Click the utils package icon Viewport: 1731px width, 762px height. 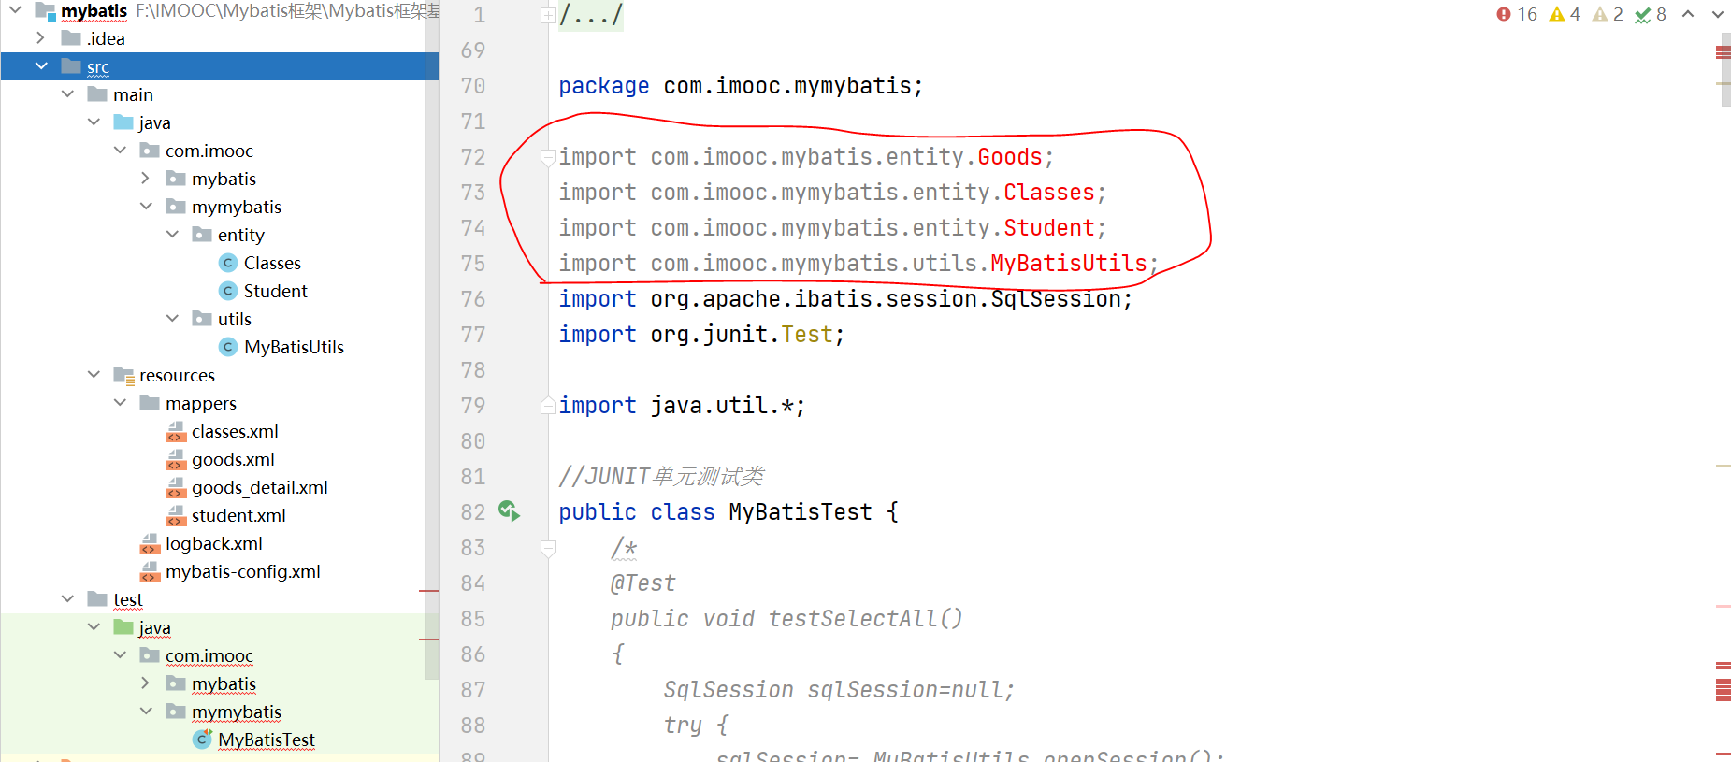tap(202, 319)
